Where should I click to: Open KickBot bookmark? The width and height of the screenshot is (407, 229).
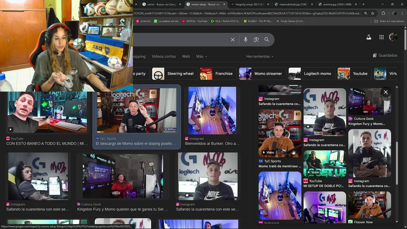point(258,21)
